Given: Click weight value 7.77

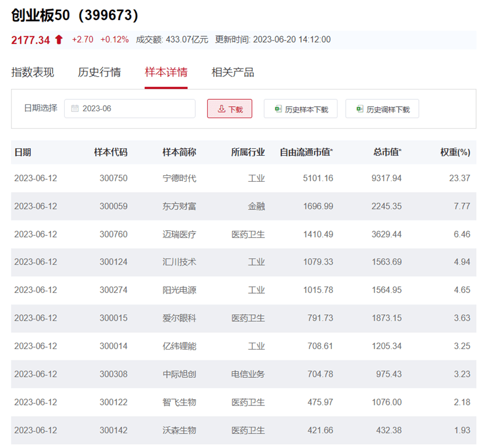Looking at the screenshot, I should pyautogui.click(x=462, y=206).
